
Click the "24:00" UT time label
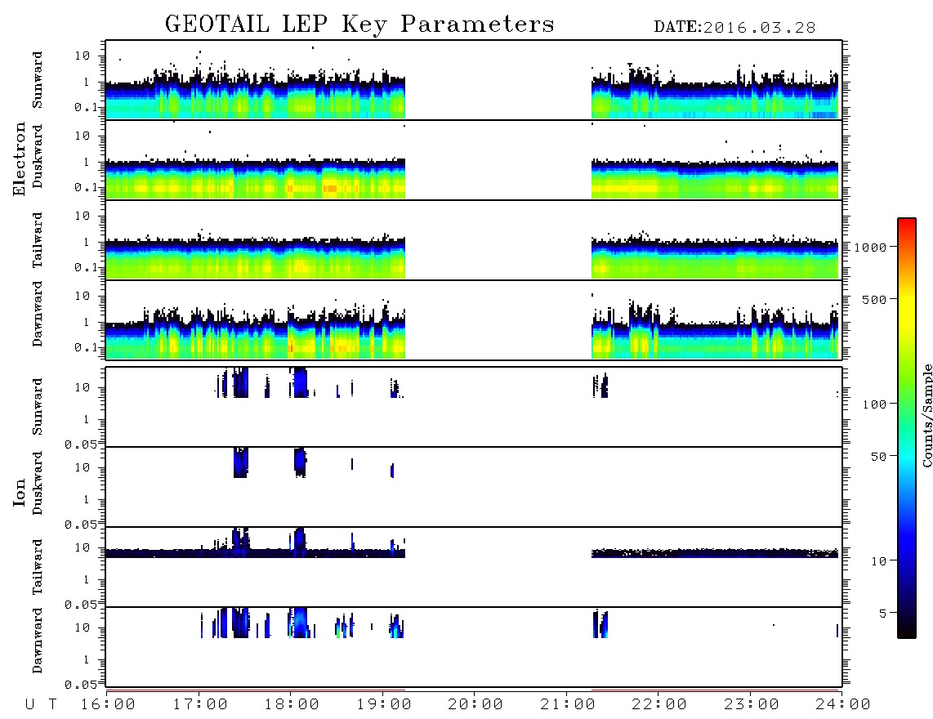click(x=843, y=705)
